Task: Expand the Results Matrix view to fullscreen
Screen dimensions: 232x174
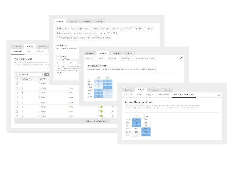Action: [x=181, y=58]
